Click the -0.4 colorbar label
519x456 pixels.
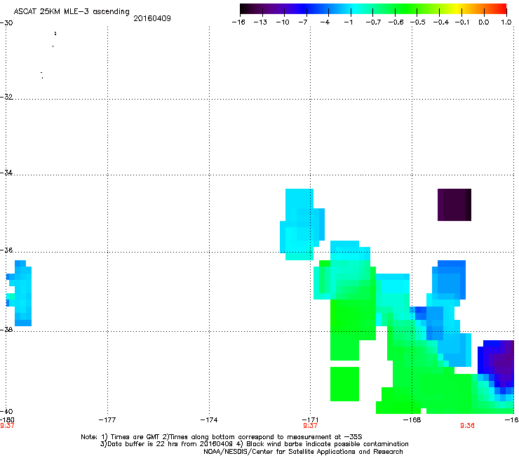tap(441, 22)
